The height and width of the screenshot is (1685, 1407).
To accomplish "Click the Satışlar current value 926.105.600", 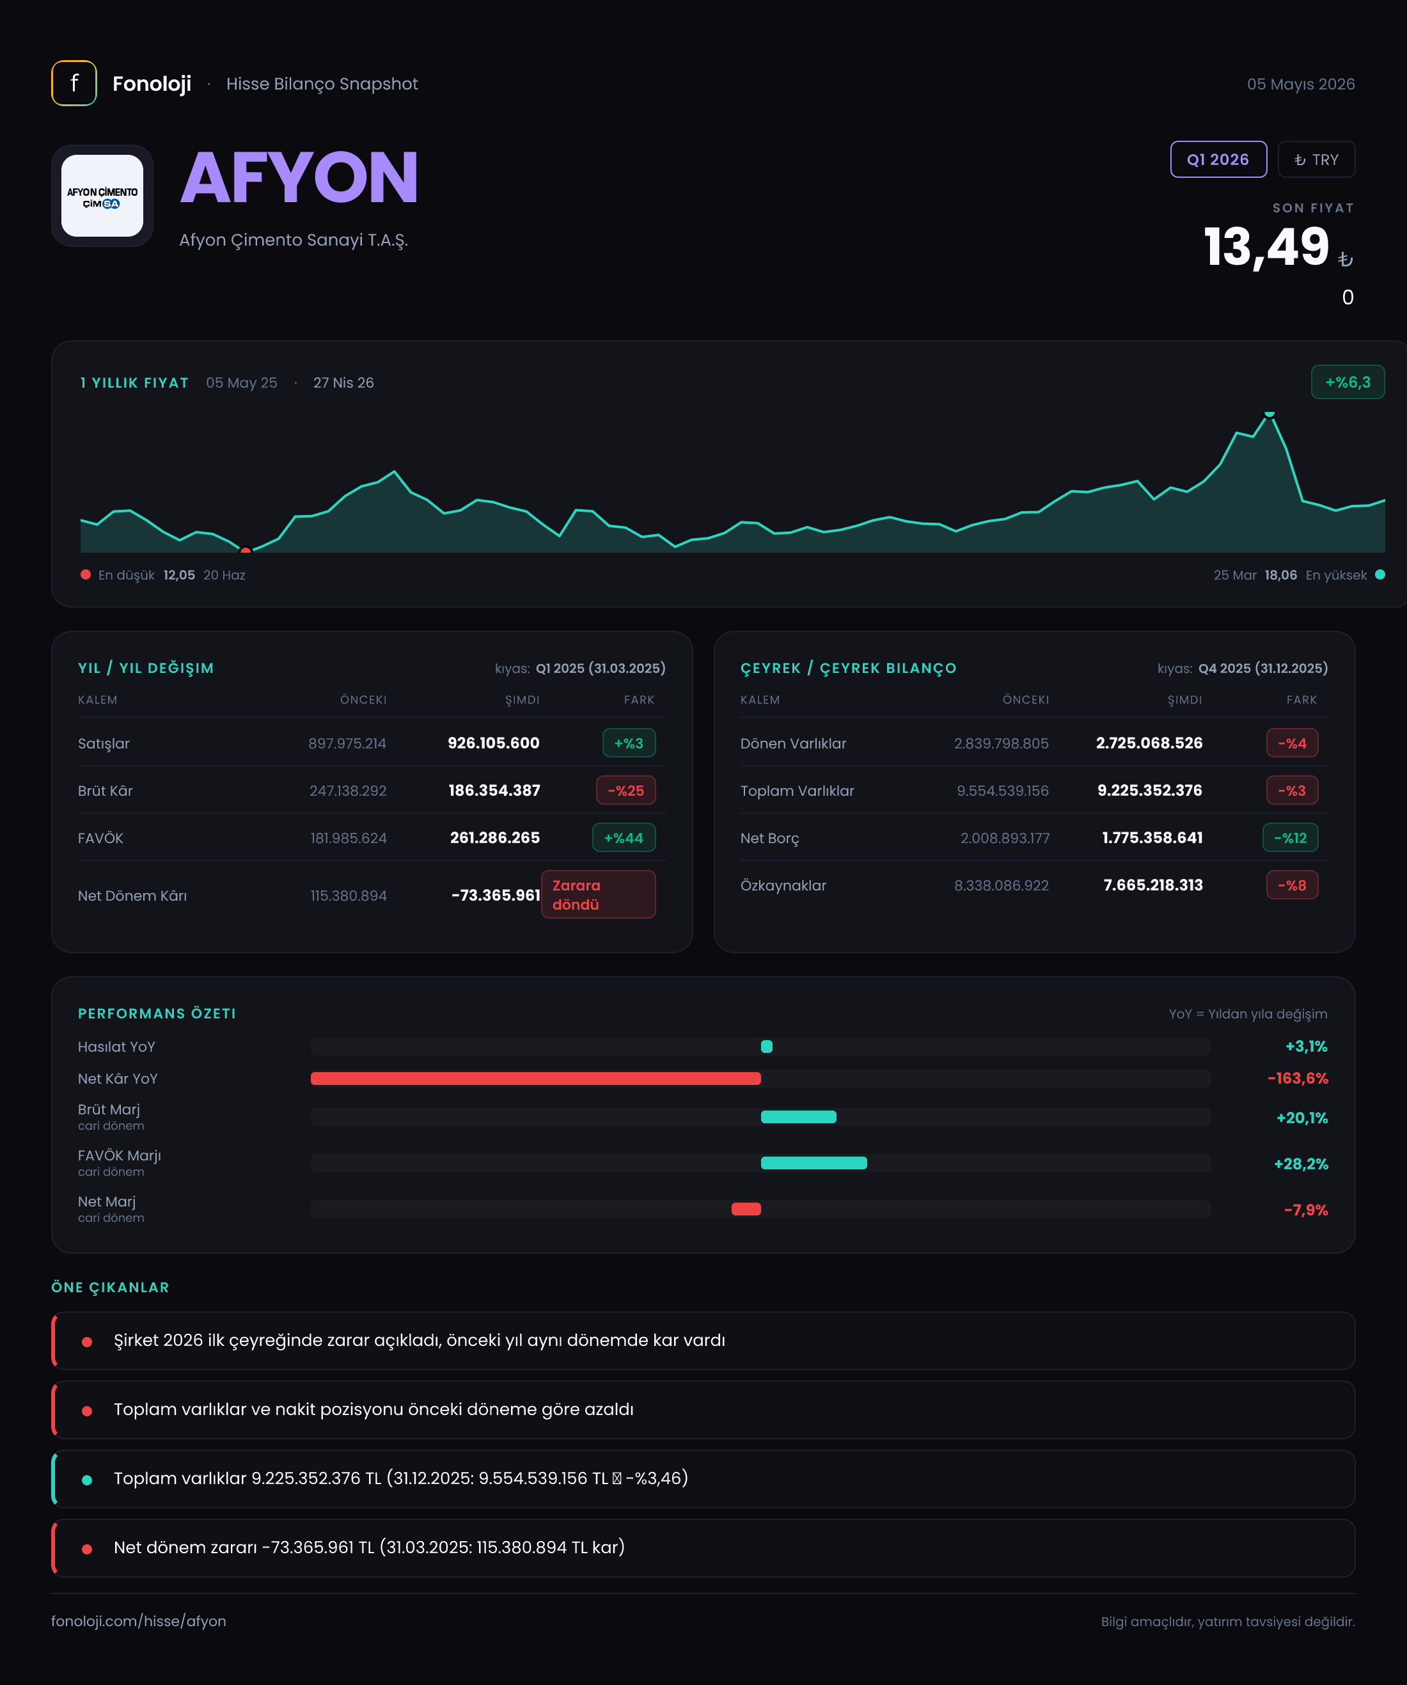I will point(493,743).
